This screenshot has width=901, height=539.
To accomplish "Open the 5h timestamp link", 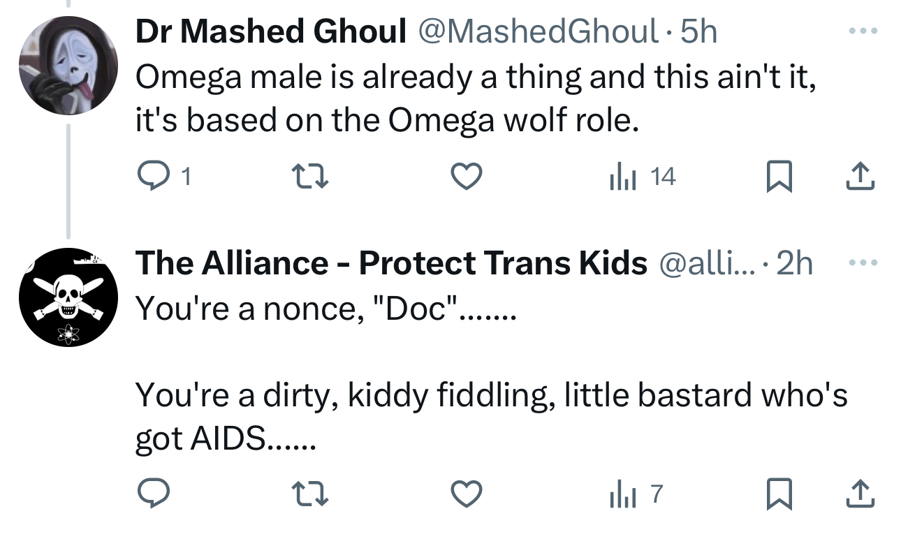I will (x=698, y=31).
